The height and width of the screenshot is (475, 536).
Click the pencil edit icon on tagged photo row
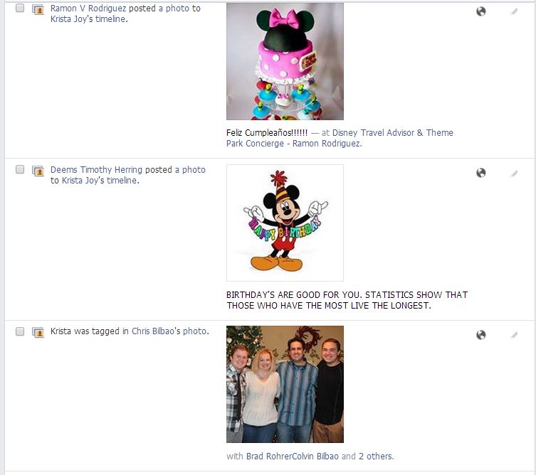coord(514,336)
